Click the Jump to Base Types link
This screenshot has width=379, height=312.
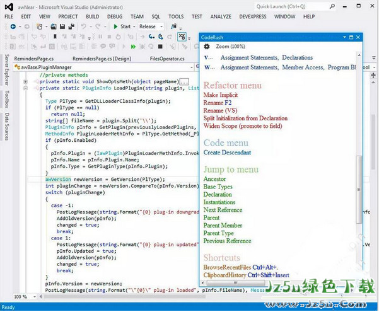[218, 187]
